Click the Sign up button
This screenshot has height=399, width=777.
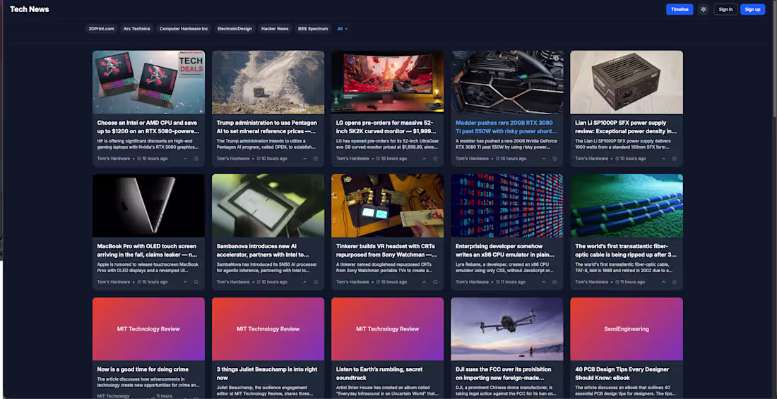tap(752, 9)
